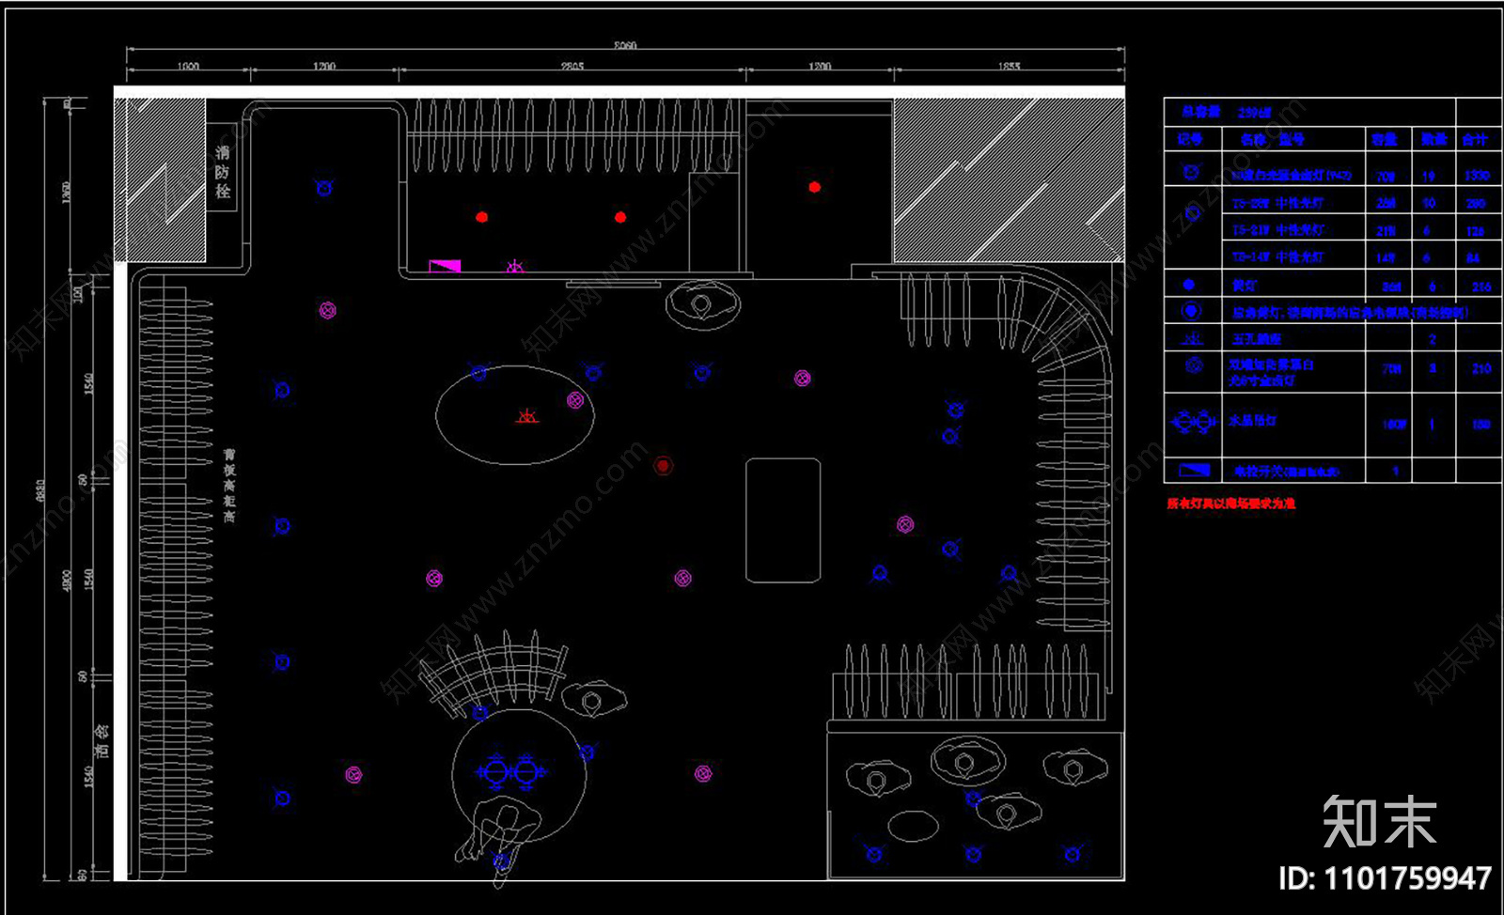Select the large oval display table outline
Image resolution: width=1504 pixels, height=915 pixels.
(x=514, y=415)
